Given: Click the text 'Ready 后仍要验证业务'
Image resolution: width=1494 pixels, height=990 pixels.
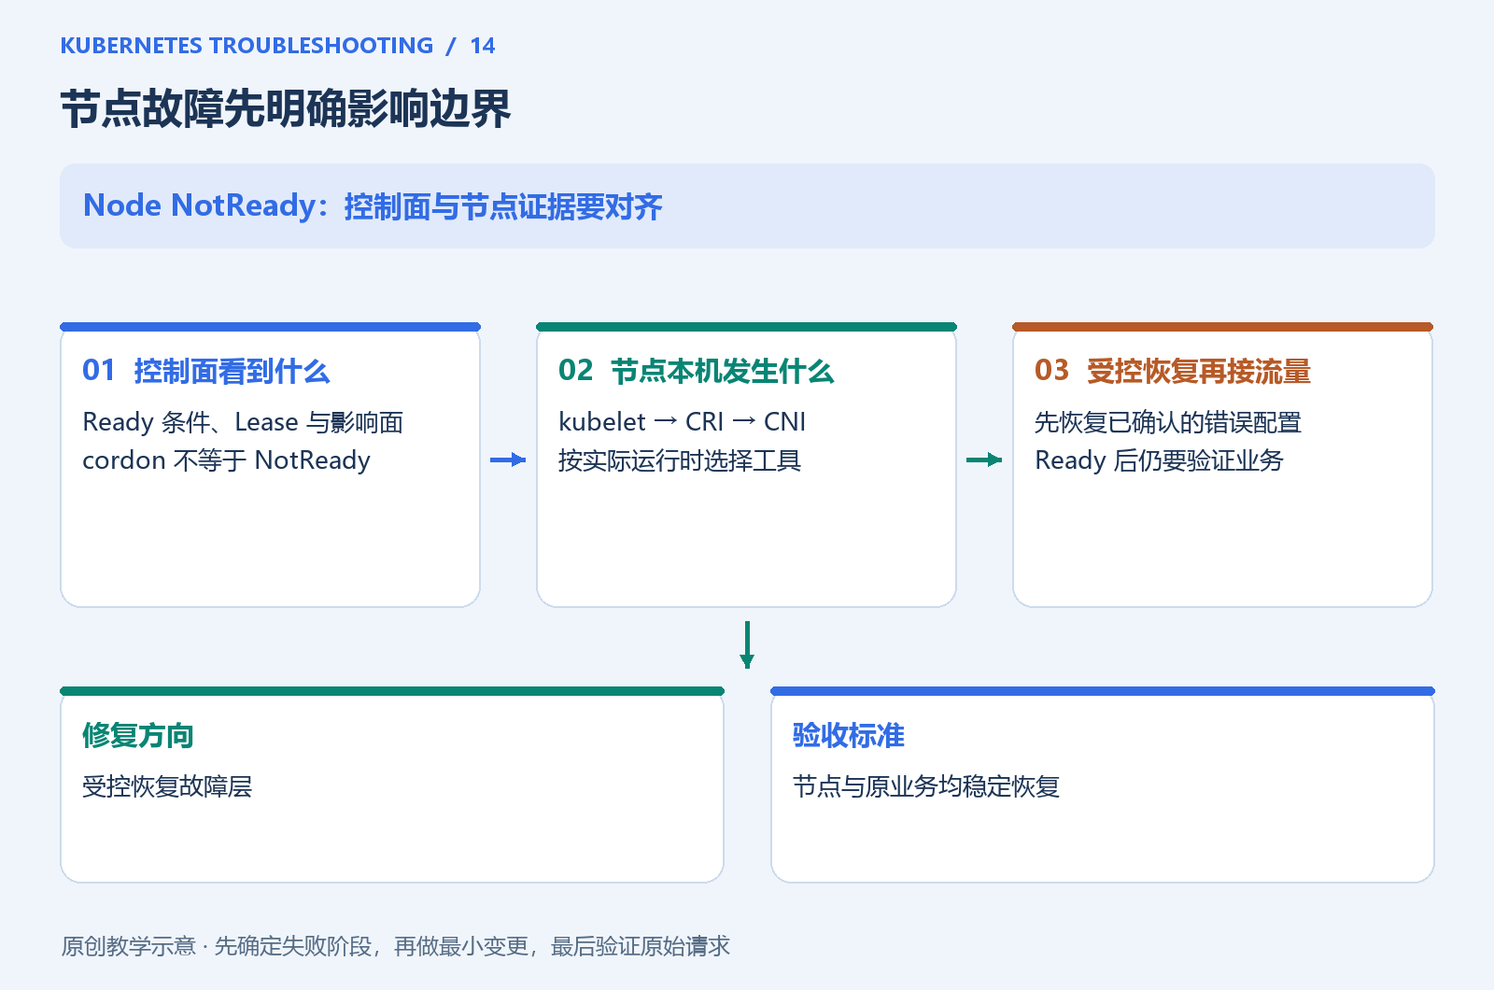Looking at the screenshot, I should 1159,460.
